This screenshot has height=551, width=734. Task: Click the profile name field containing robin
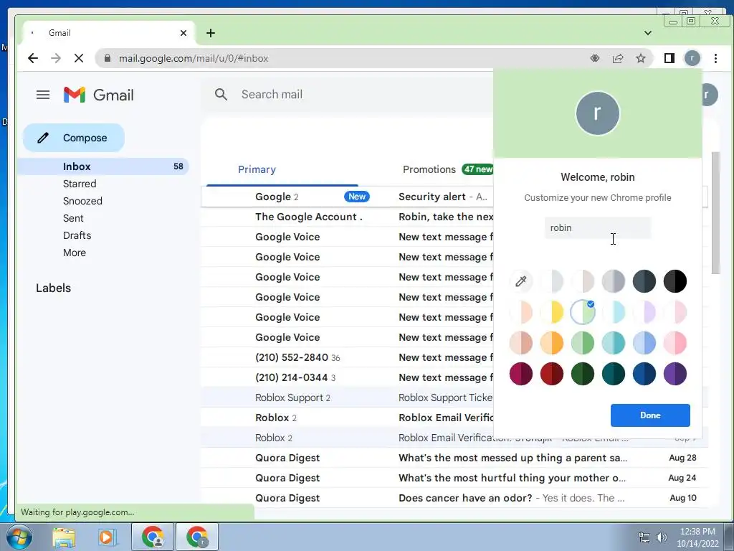[597, 227]
